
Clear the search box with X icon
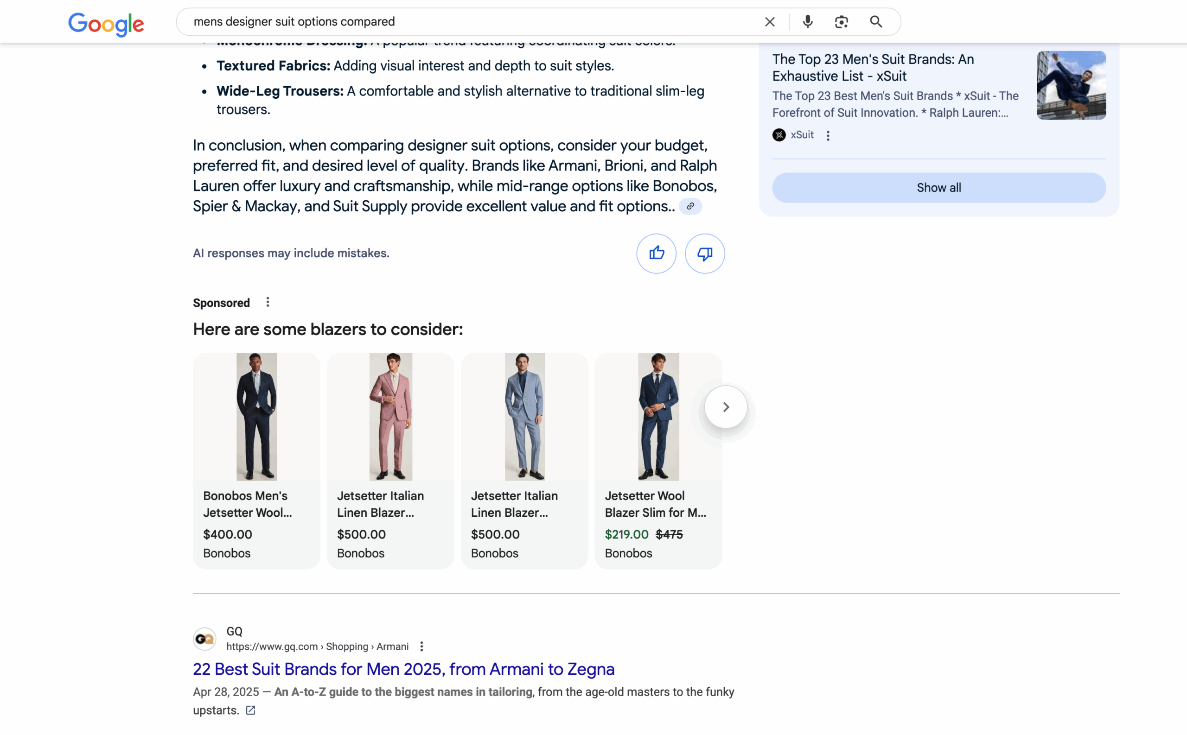click(769, 22)
